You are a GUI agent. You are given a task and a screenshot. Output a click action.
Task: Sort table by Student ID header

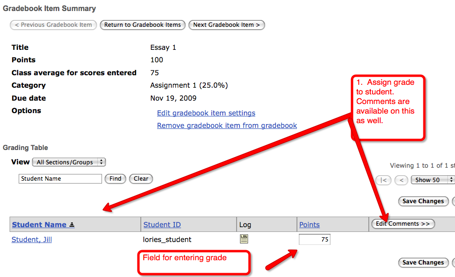(162, 224)
